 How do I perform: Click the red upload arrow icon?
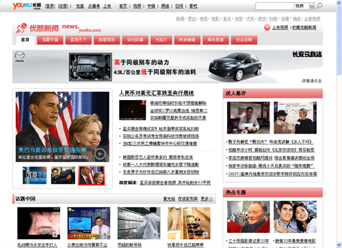(267, 27)
